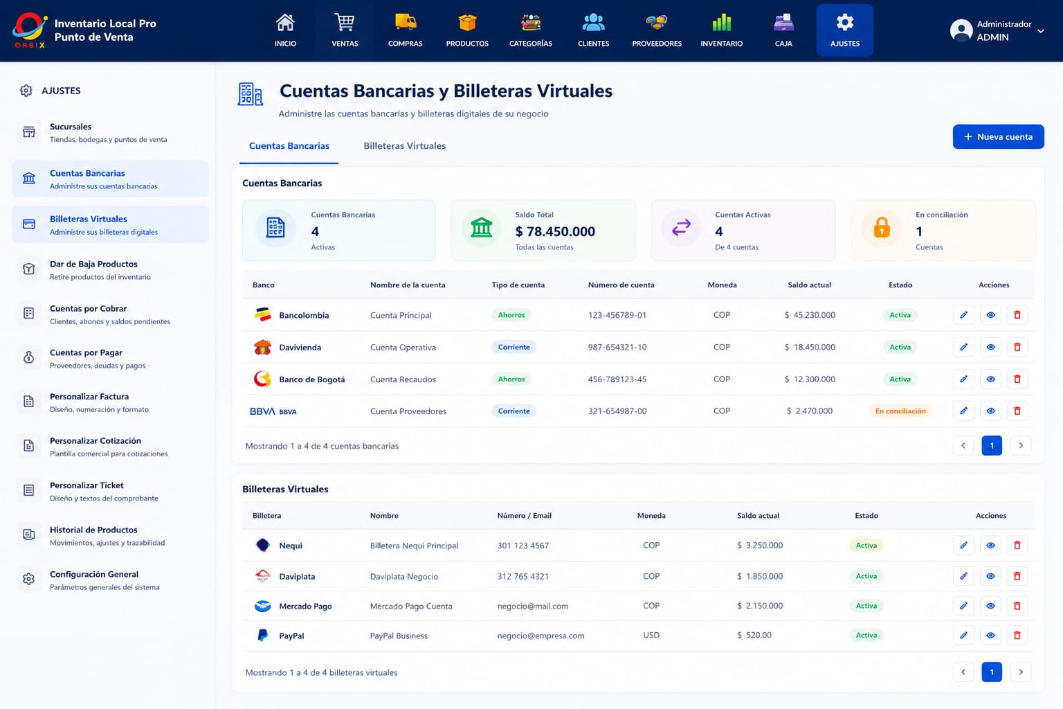Switch to the Billeteras Virtuales tab
Image resolution: width=1063 pixels, height=709 pixels.
pos(405,146)
